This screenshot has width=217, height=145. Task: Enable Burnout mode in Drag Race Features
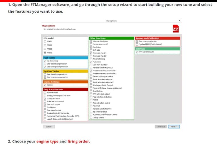(45, 93)
